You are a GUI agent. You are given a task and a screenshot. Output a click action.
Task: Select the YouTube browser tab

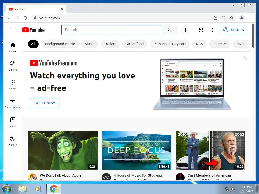pos(36,9)
